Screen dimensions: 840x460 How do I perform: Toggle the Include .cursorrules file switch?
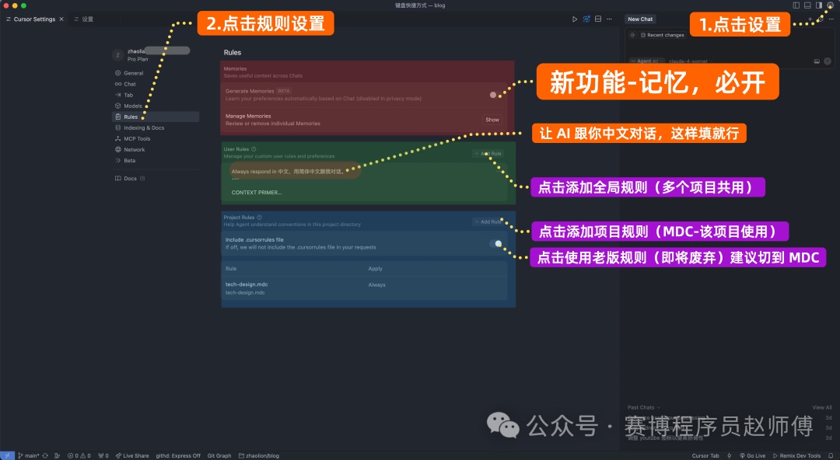tap(495, 244)
